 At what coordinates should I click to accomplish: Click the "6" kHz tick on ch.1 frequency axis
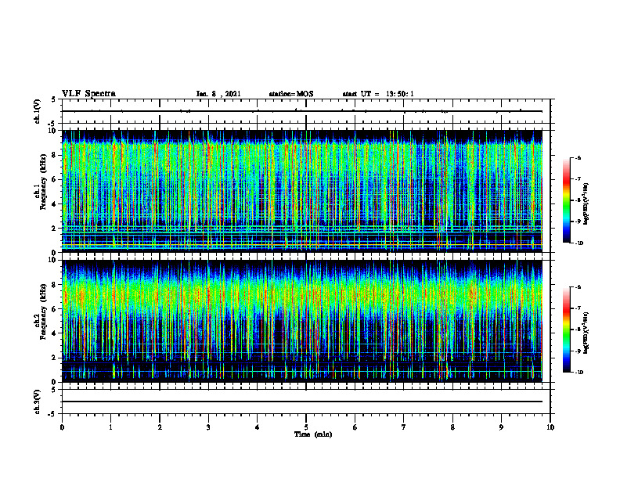click(x=54, y=179)
